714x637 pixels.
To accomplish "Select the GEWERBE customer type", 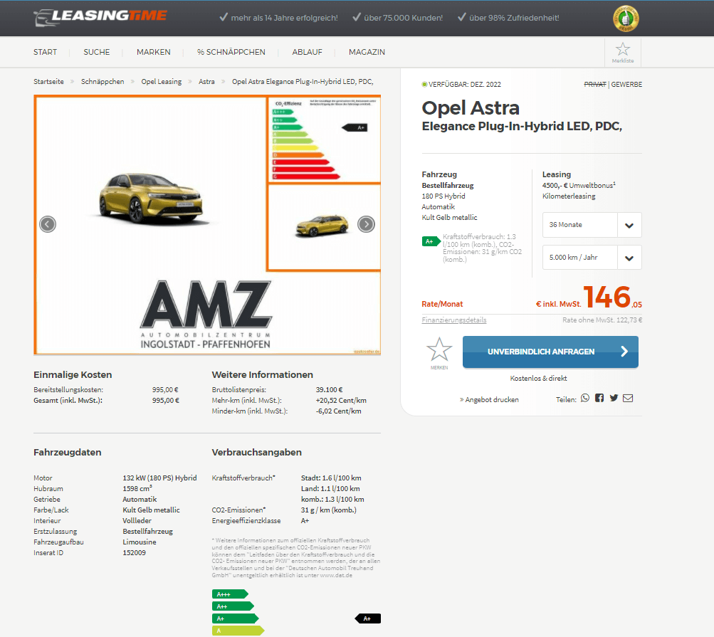I will click(626, 84).
